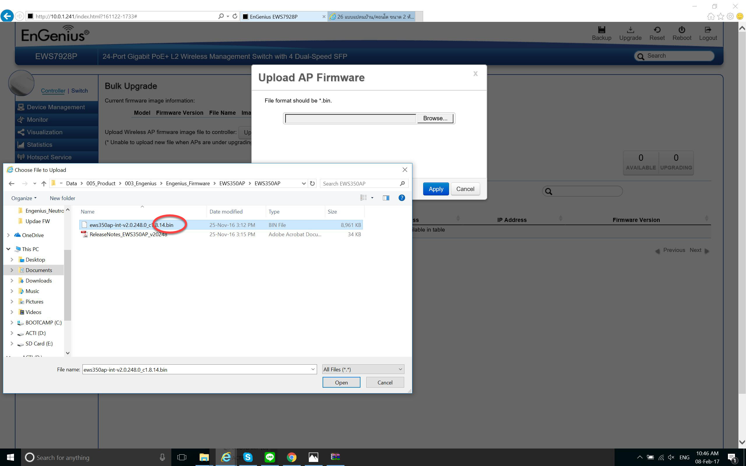Open Monitor sidebar menu
The height and width of the screenshot is (466, 746).
(57, 120)
